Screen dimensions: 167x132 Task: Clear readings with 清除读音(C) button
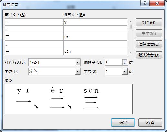[x=149, y=44]
